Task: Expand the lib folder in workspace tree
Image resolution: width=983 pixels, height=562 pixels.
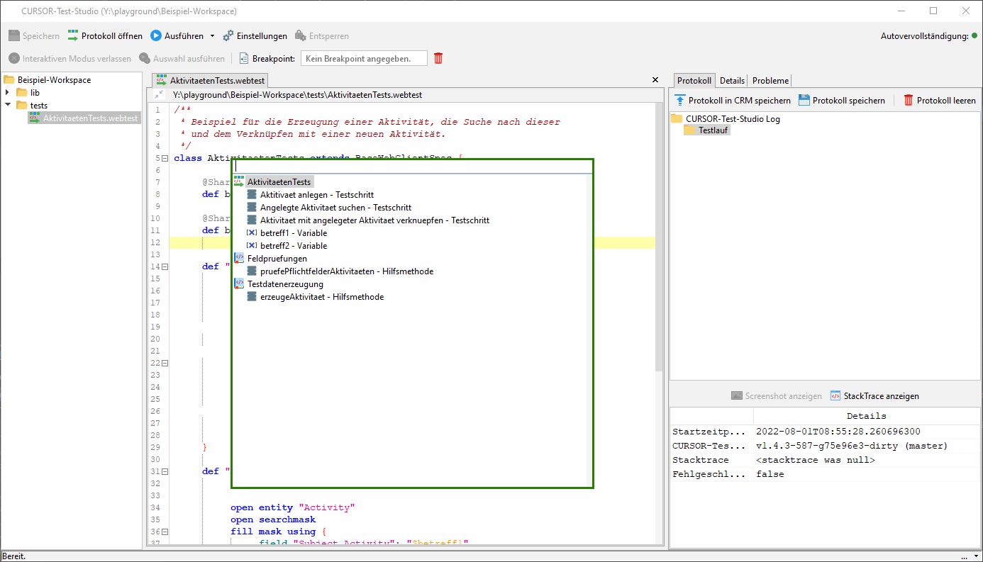Action: [x=8, y=93]
